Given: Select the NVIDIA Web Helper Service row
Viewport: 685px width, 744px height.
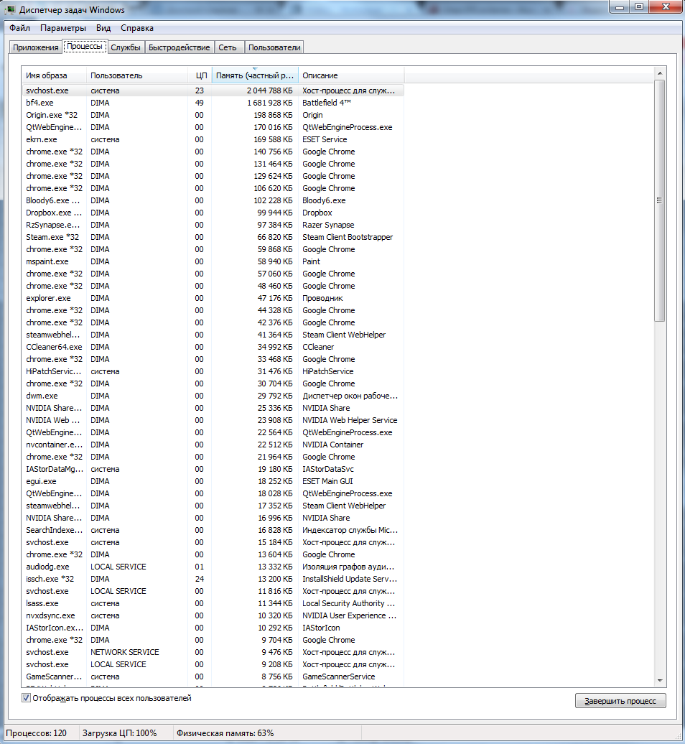Looking at the screenshot, I should [x=213, y=420].
